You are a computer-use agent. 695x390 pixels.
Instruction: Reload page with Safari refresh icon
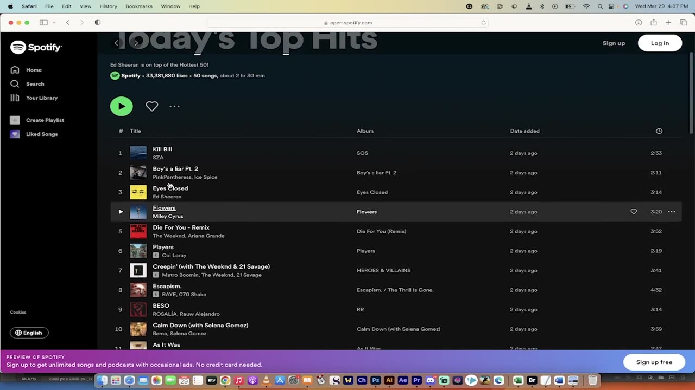(x=483, y=23)
